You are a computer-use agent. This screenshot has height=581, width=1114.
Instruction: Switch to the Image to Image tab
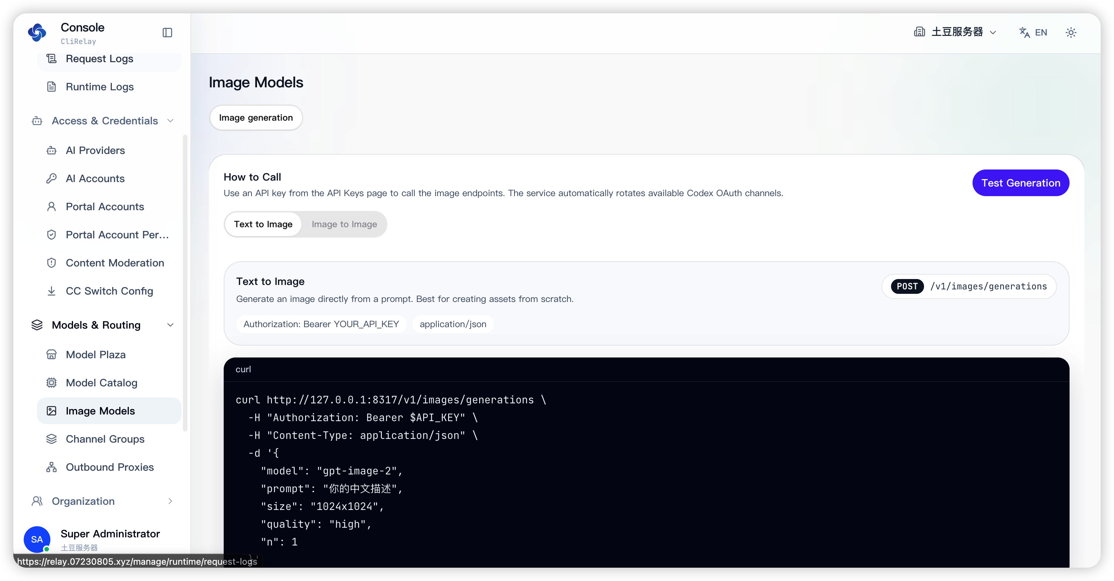click(x=344, y=224)
